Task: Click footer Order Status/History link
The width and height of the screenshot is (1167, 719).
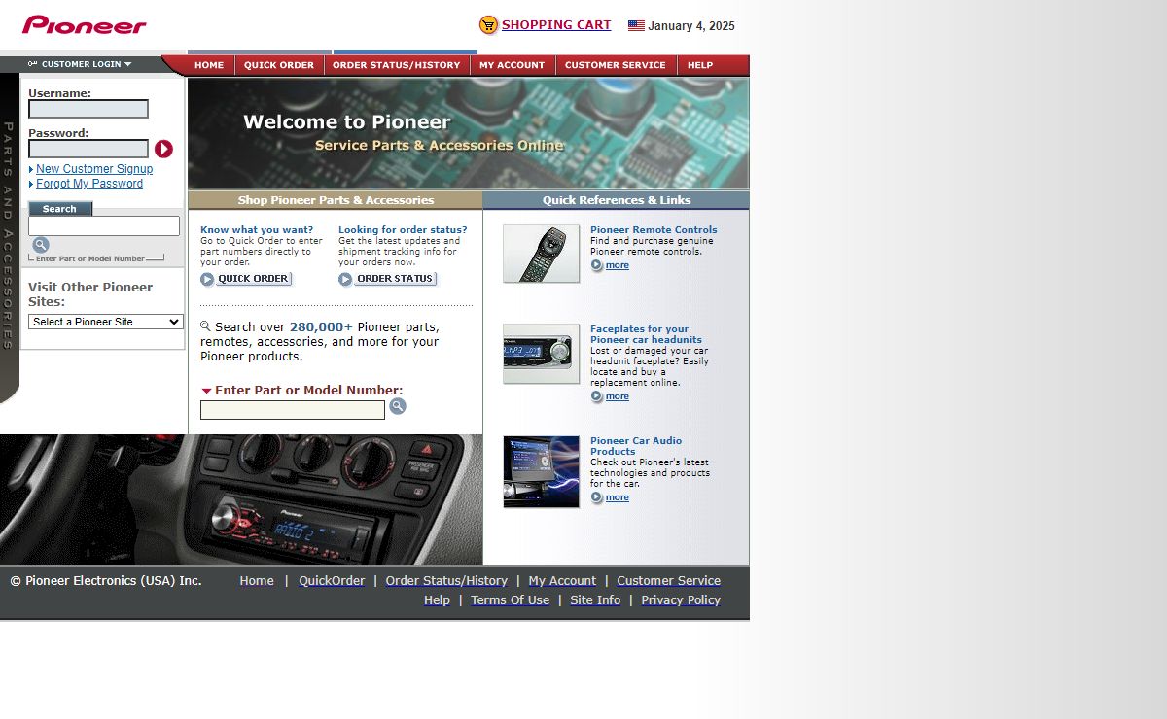Action: click(446, 581)
